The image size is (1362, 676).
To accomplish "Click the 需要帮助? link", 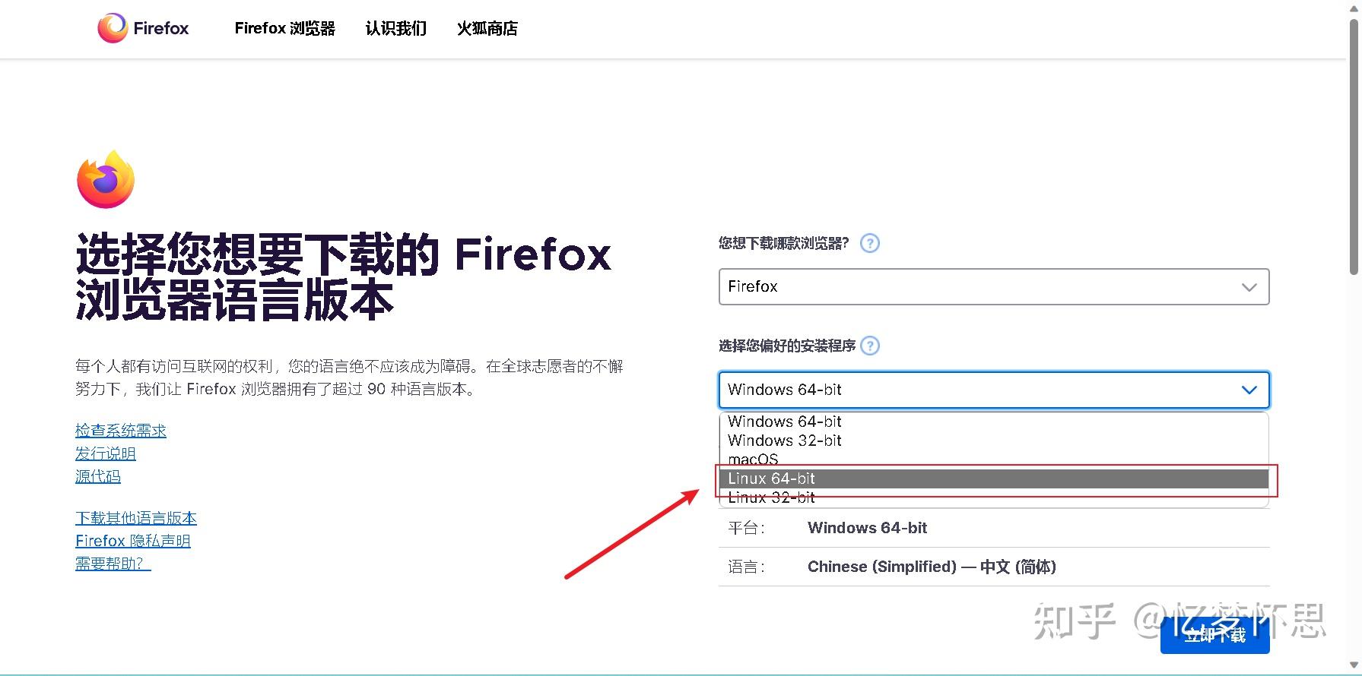I will [x=113, y=564].
